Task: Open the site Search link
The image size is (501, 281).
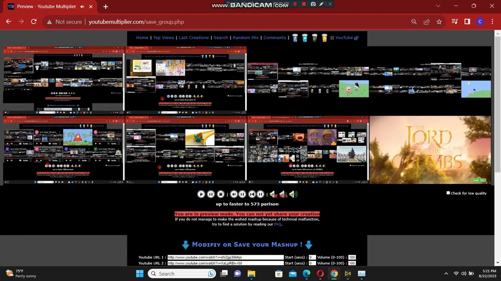Action: click(221, 37)
